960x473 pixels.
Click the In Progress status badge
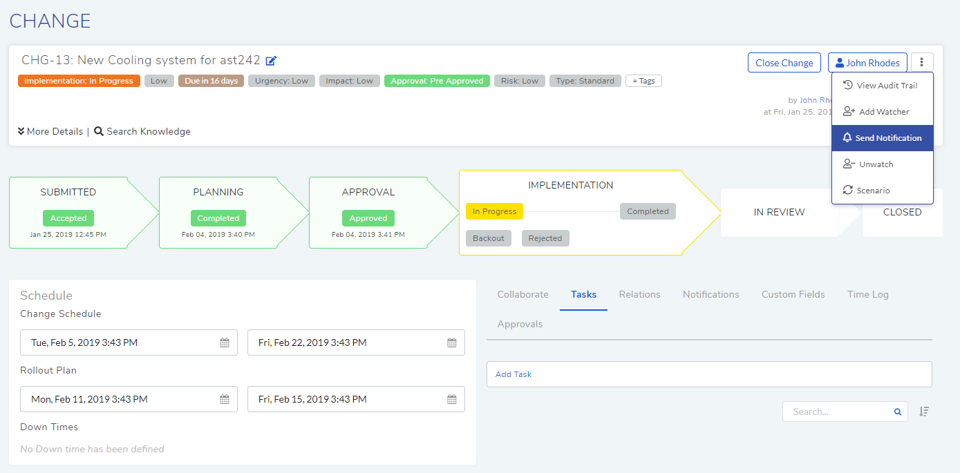(495, 211)
